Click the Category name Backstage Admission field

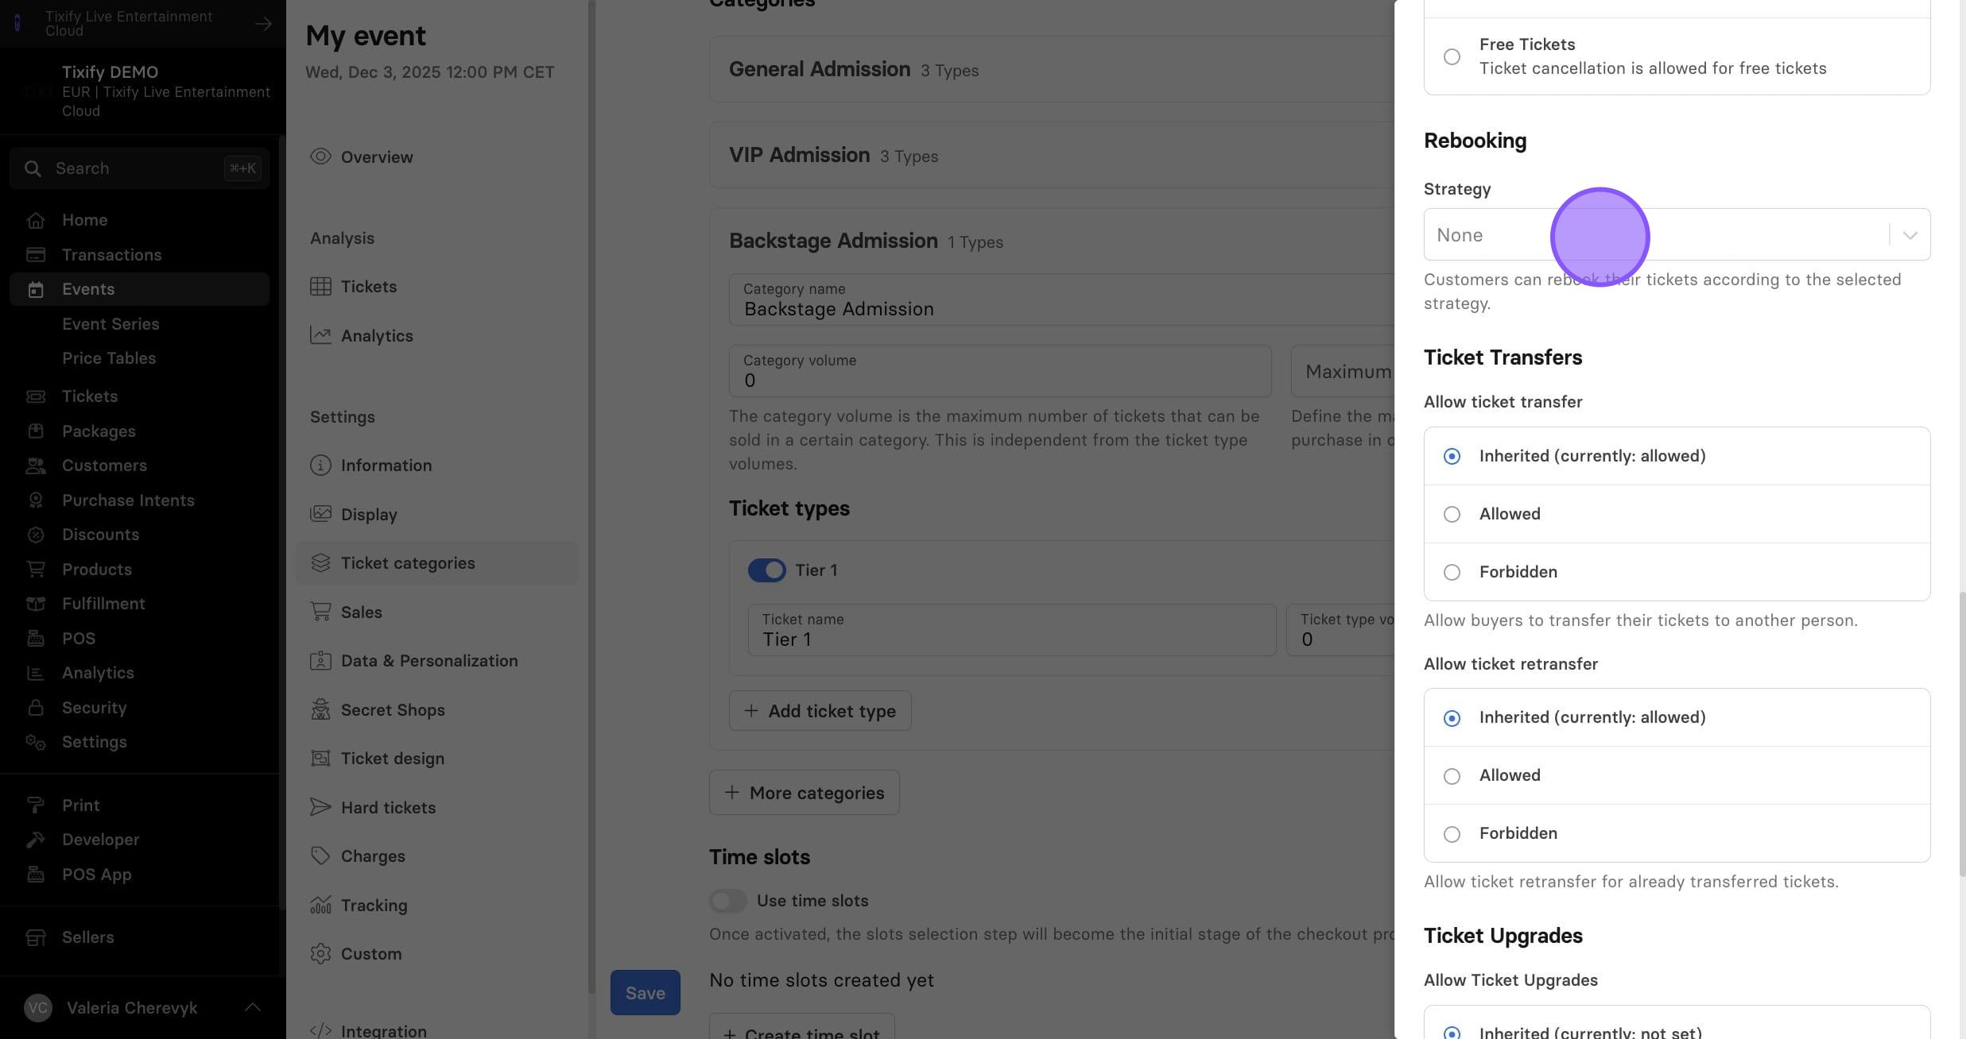click(1061, 299)
